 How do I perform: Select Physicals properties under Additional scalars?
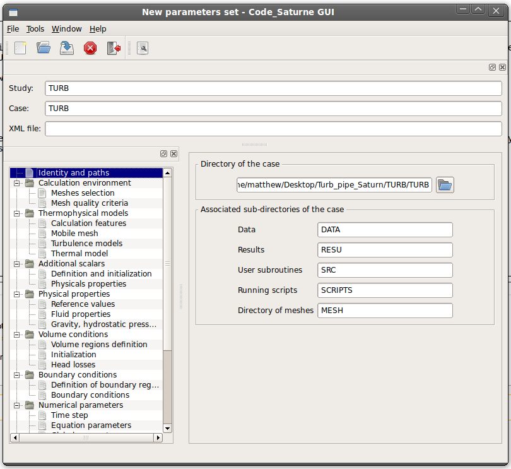point(89,284)
